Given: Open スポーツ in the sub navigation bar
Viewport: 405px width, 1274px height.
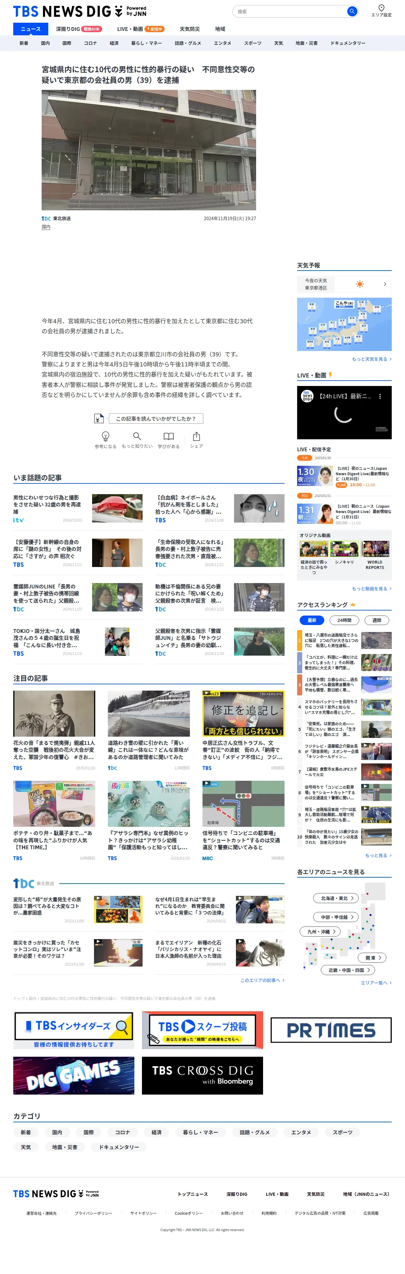Looking at the screenshot, I should pyautogui.click(x=253, y=43).
